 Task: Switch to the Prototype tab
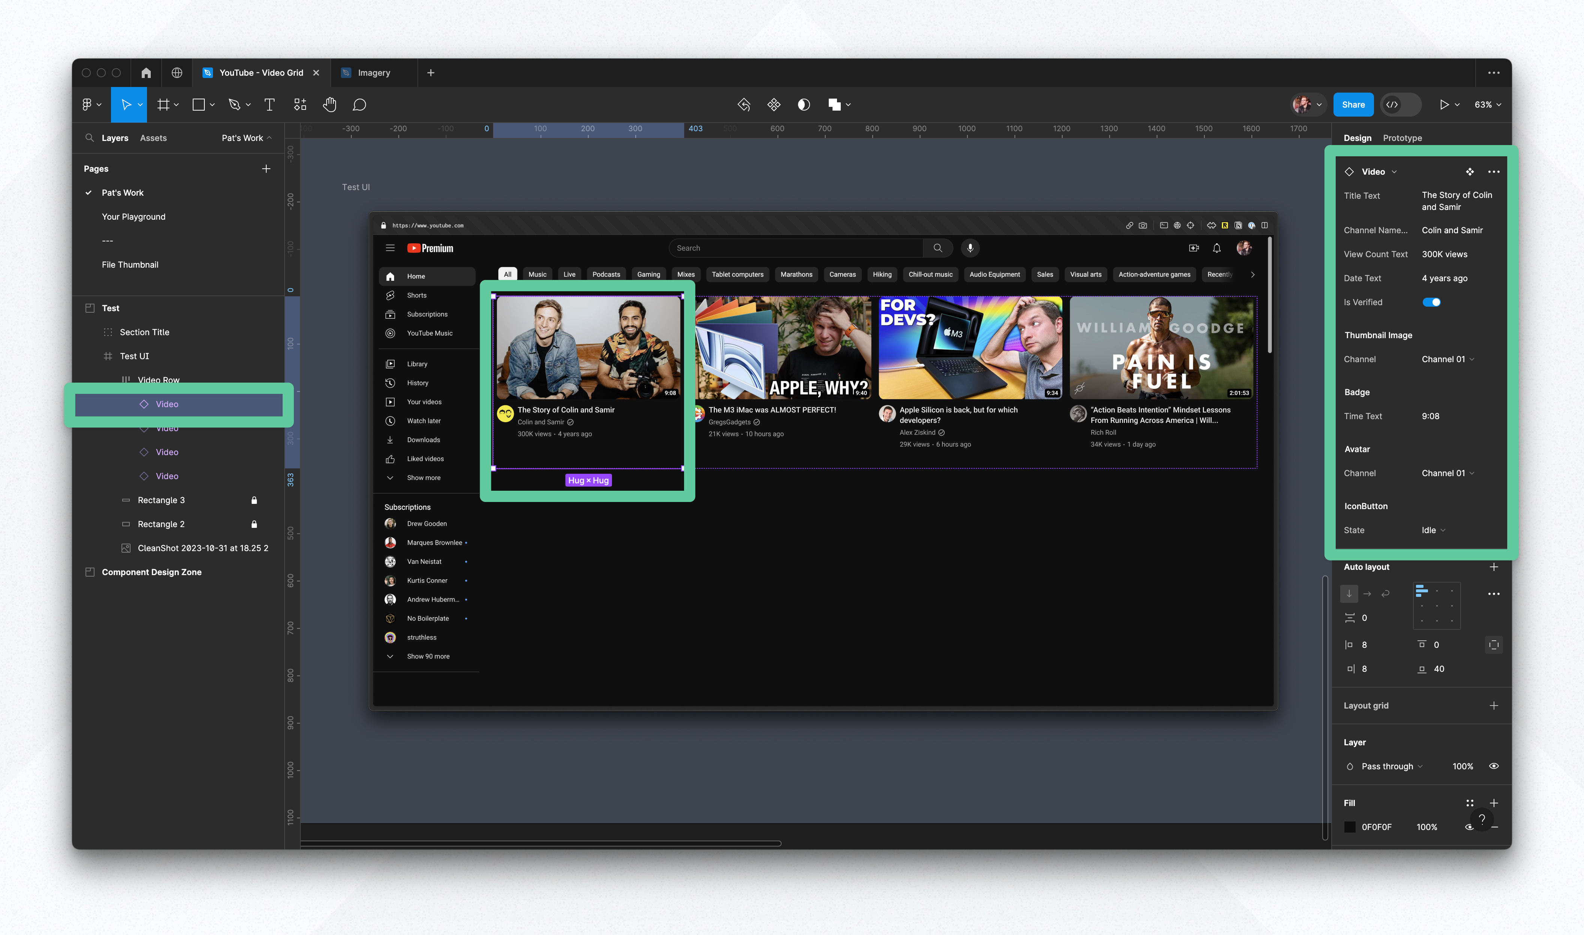(1402, 137)
